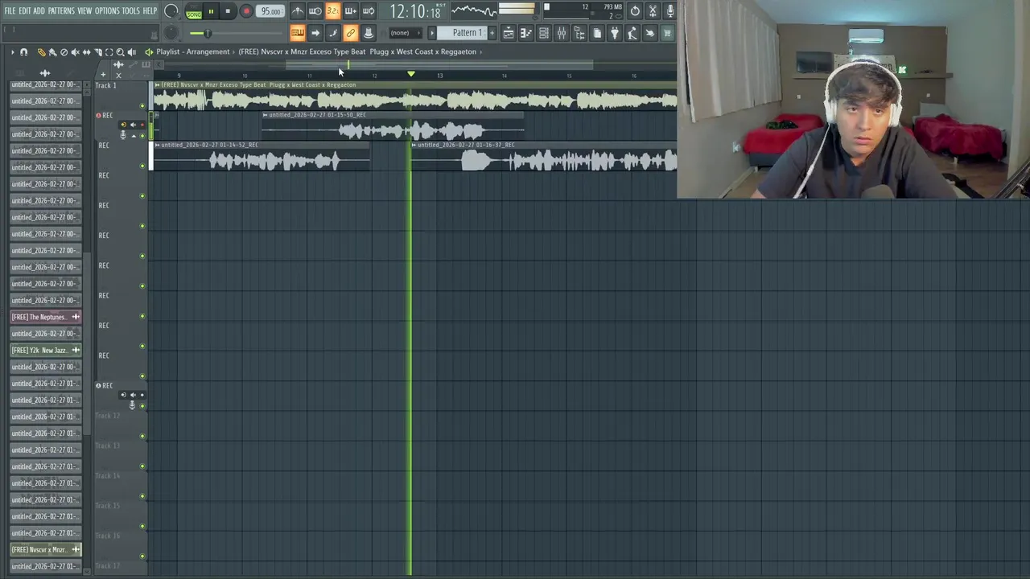Open the ADD menu
The height and width of the screenshot is (579, 1030).
point(39,11)
